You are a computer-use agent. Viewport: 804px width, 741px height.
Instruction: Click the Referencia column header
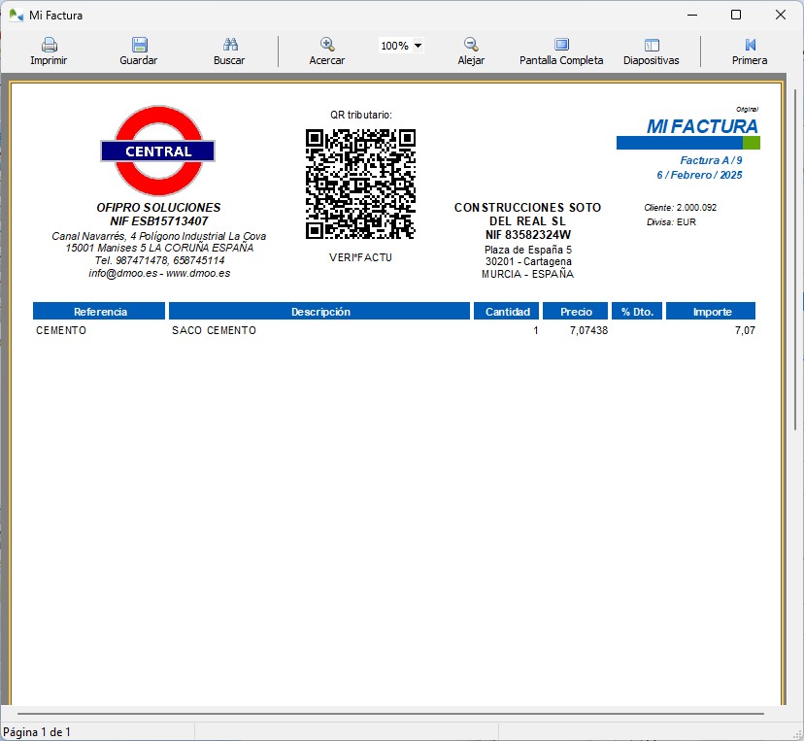pos(99,312)
